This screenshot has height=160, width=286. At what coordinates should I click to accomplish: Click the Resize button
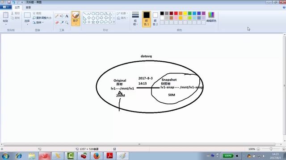[42, 18]
